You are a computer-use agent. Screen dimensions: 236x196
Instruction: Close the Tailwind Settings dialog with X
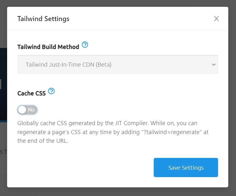tap(217, 19)
